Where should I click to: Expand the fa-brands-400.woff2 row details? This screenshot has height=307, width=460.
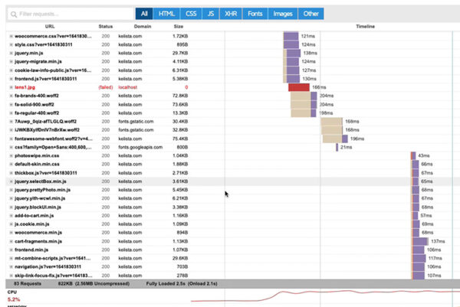pyautogui.click(x=11, y=96)
